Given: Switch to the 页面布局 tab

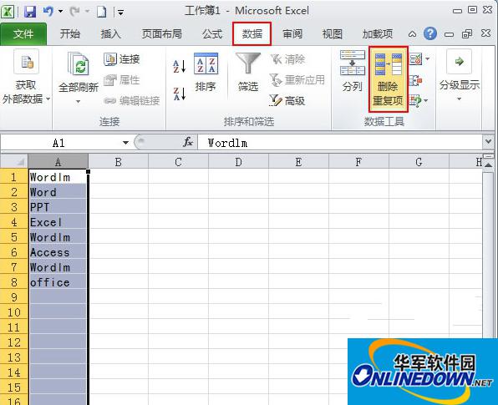Looking at the screenshot, I should [x=161, y=33].
